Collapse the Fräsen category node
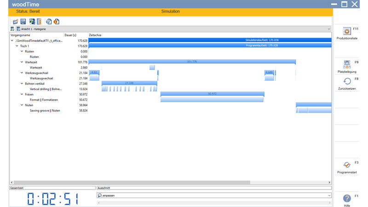The height and width of the screenshot is (207, 368). pyautogui.click(x=22, y=94)
